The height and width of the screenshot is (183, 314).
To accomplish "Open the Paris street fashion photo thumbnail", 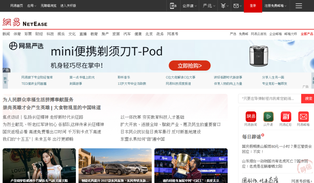I will pos(39,166).
